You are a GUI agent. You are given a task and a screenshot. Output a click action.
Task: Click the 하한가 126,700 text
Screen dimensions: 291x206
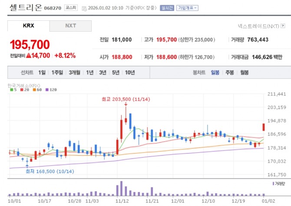196,57
